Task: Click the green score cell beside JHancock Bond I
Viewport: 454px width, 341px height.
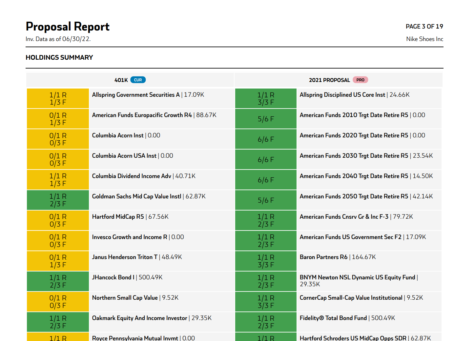Action: click(x=58, y=281)
